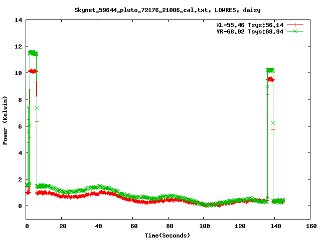The width and height of the screenshot is (321, 240).
Task: Click x-axis tick label 40
Action: coord(98,226)
